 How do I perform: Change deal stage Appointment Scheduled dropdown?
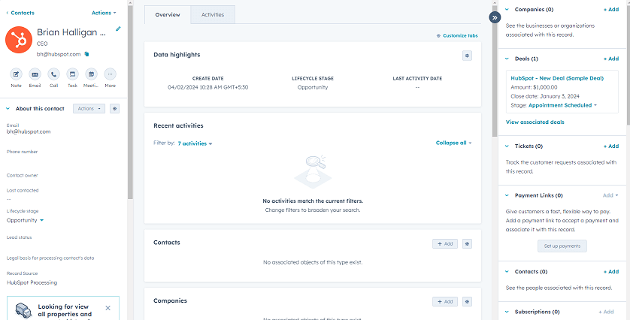point(562,105)
